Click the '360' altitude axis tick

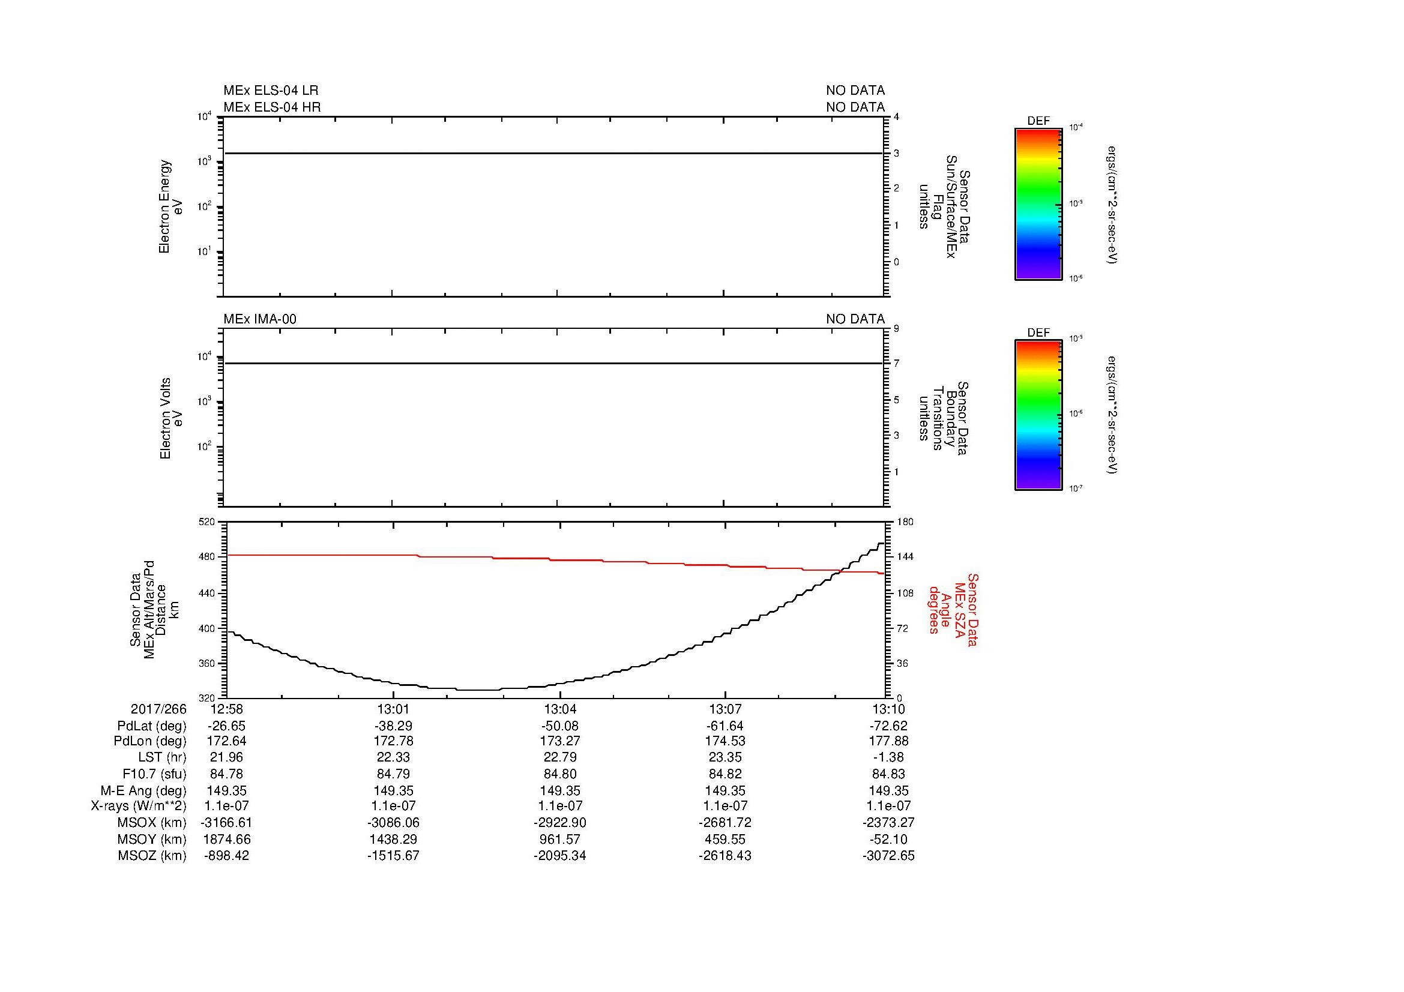tap(207, 663)
